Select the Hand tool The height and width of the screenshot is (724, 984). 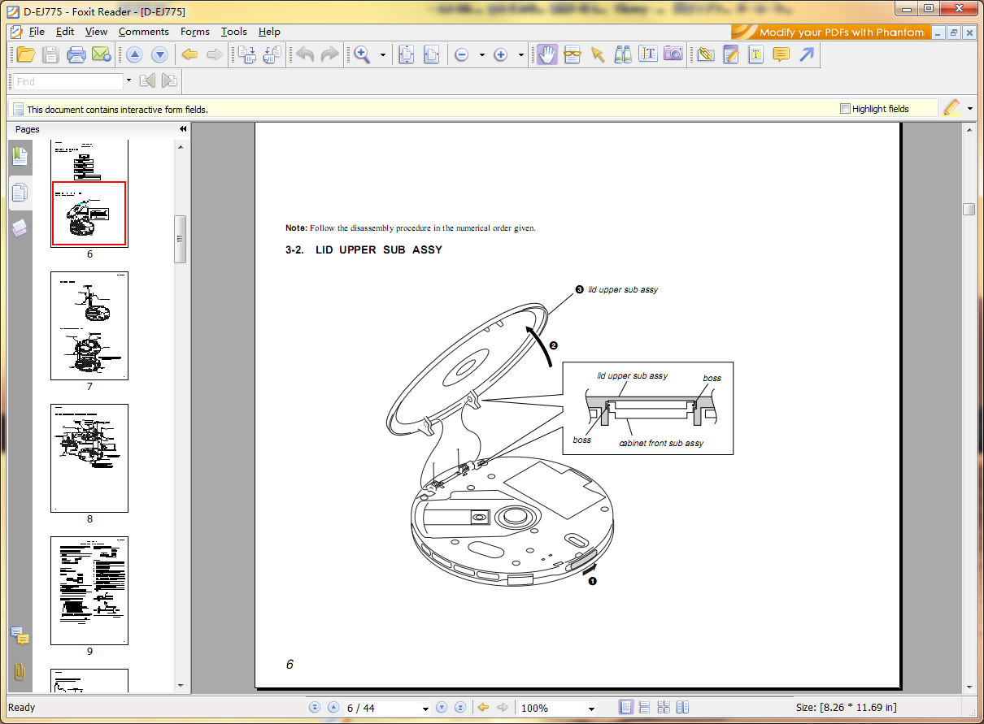click(547, 54)
